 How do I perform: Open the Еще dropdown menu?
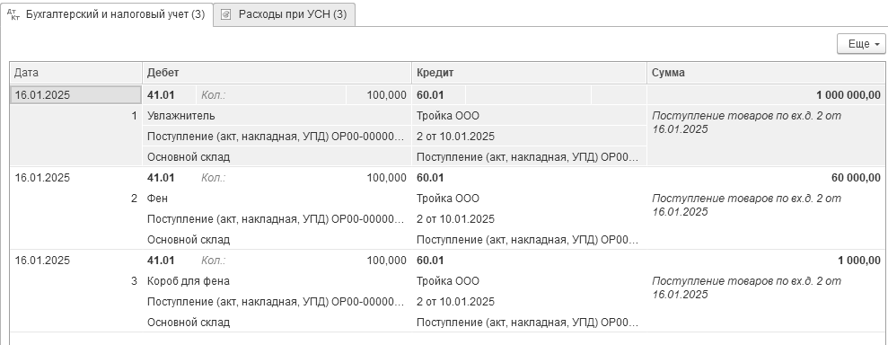[x=861, y=44]
